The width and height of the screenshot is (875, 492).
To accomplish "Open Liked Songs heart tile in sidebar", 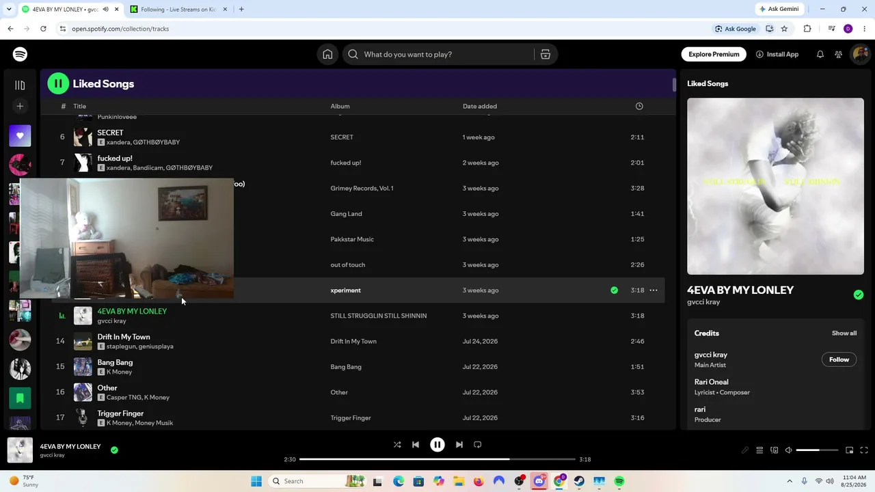I will 20,136.
